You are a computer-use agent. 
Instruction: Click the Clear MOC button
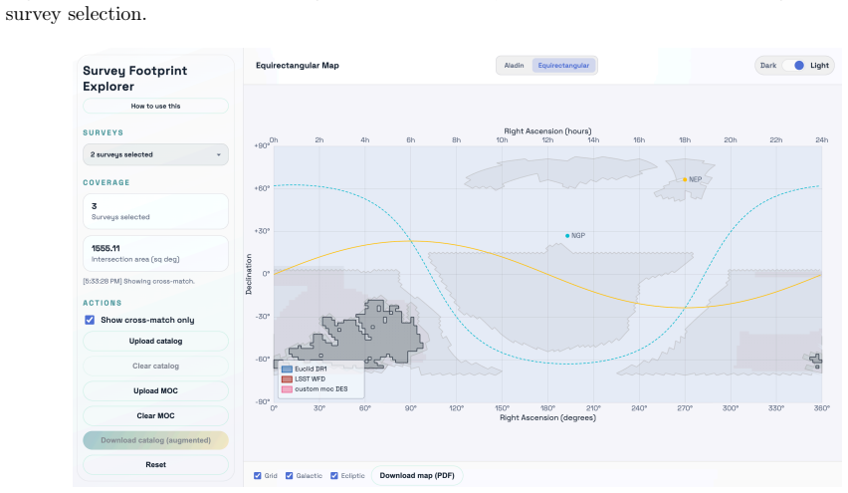click(155, 416)
